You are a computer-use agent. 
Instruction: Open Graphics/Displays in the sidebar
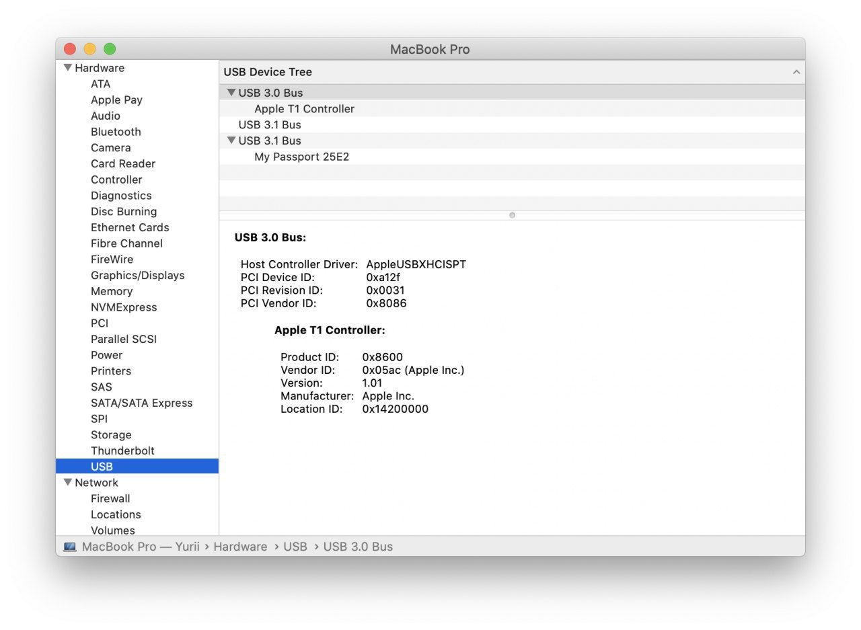pos(137,276)
